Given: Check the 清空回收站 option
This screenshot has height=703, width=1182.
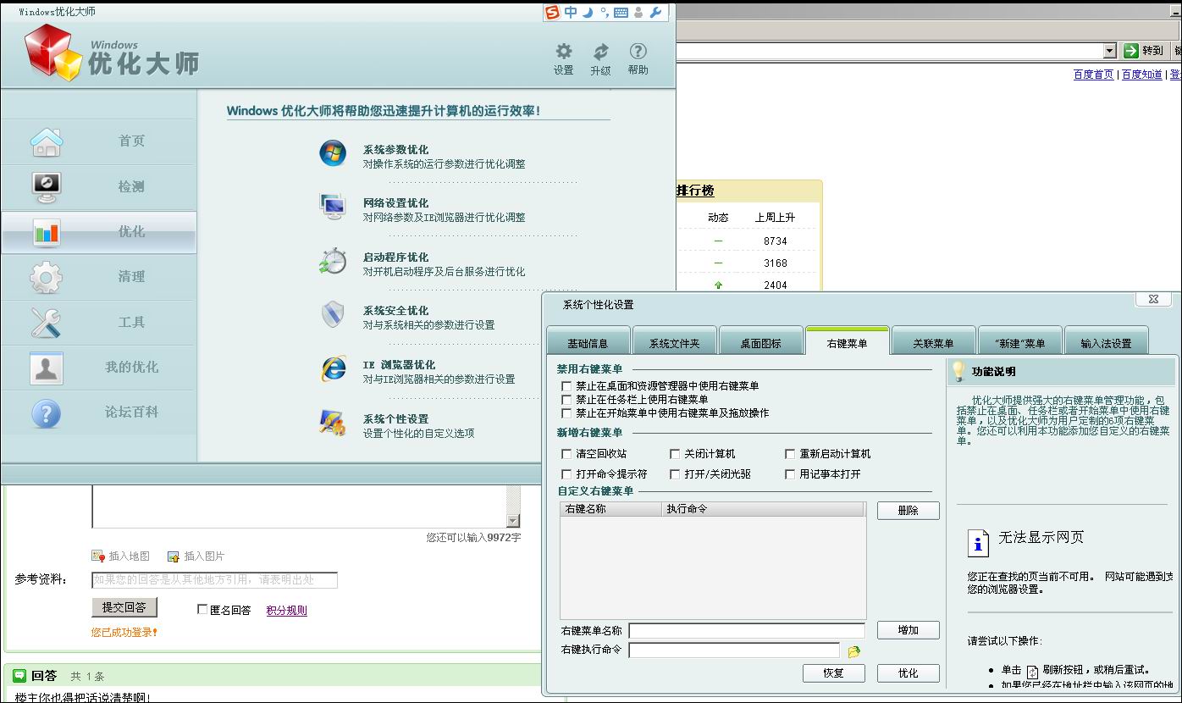Looking at the screenshot, I should 567,454.
